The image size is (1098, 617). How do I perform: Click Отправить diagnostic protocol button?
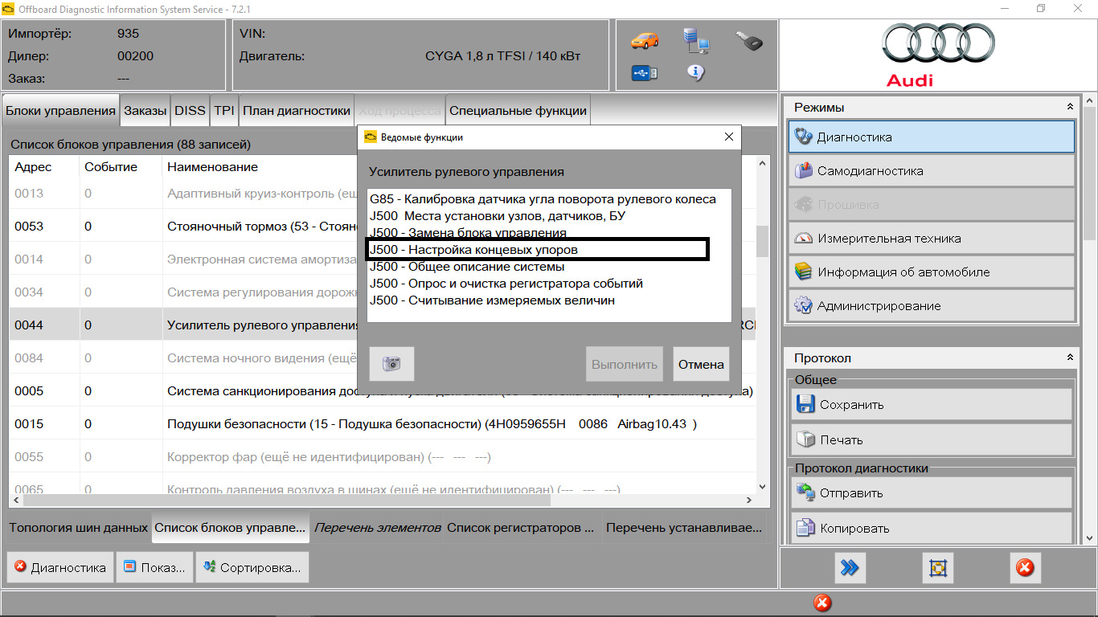932,492
